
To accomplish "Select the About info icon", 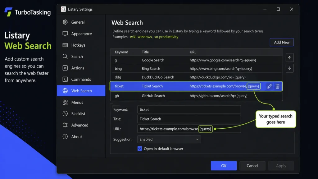I will pyautogui.click(x=65, y=137).
